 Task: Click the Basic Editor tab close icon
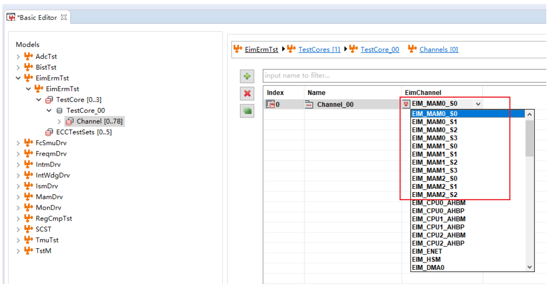pyautogui.click(x=64, y=18)
